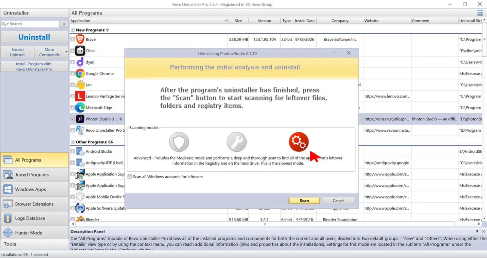
Task: Select the Safe scanning mode shield icon
Action: tap(179, 142)
